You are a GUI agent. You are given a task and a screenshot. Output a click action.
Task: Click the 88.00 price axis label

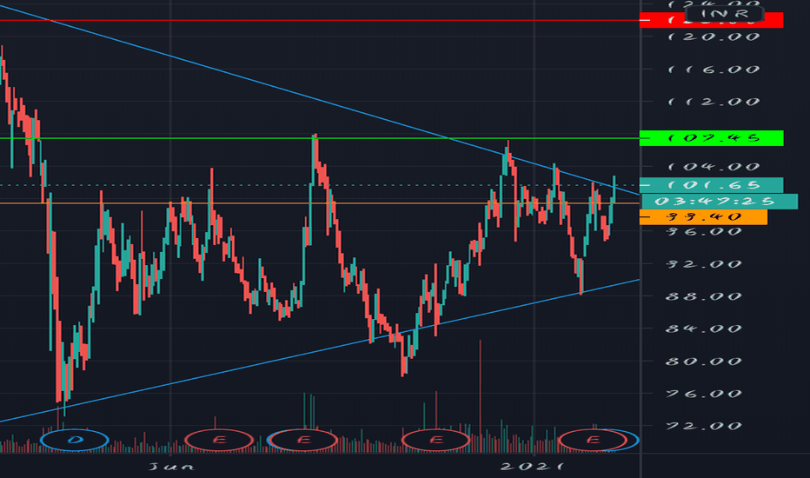705,296
